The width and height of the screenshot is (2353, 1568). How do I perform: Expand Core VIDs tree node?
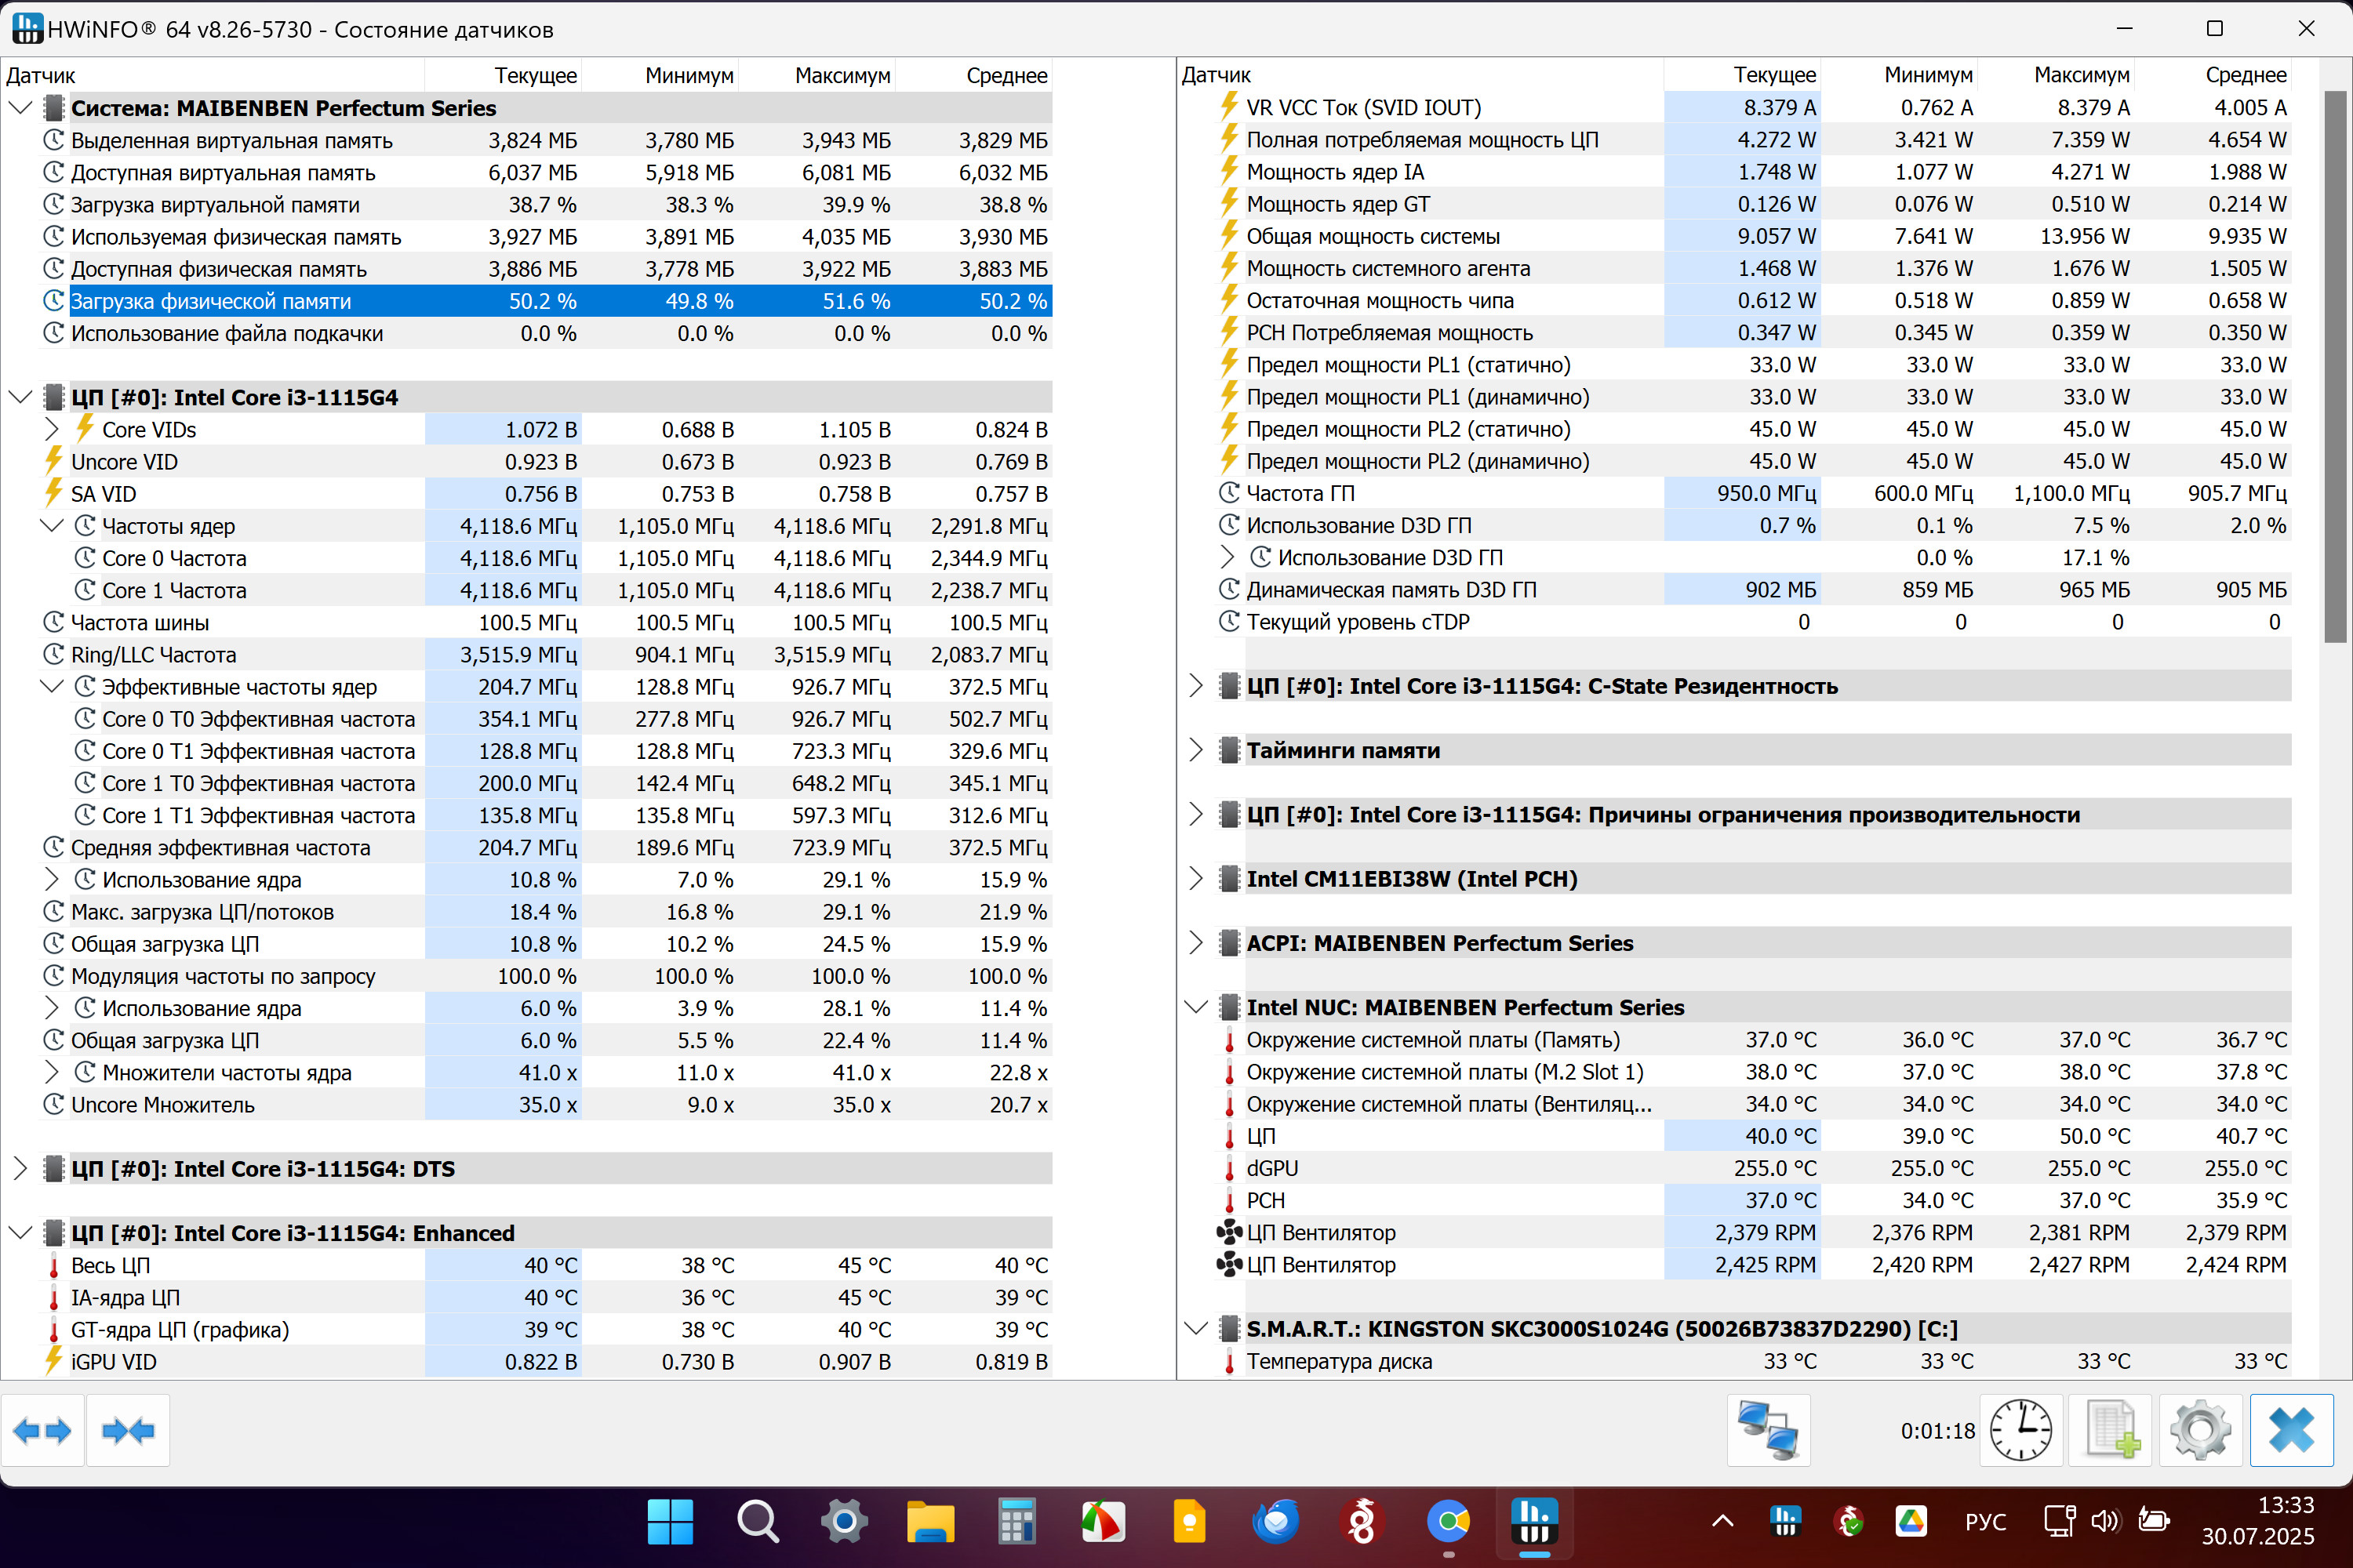tap(52, 430)
